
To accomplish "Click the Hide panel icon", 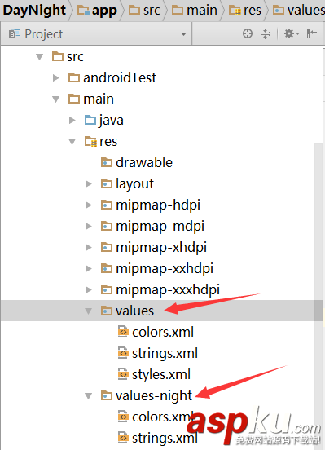I will coord(311,33).
